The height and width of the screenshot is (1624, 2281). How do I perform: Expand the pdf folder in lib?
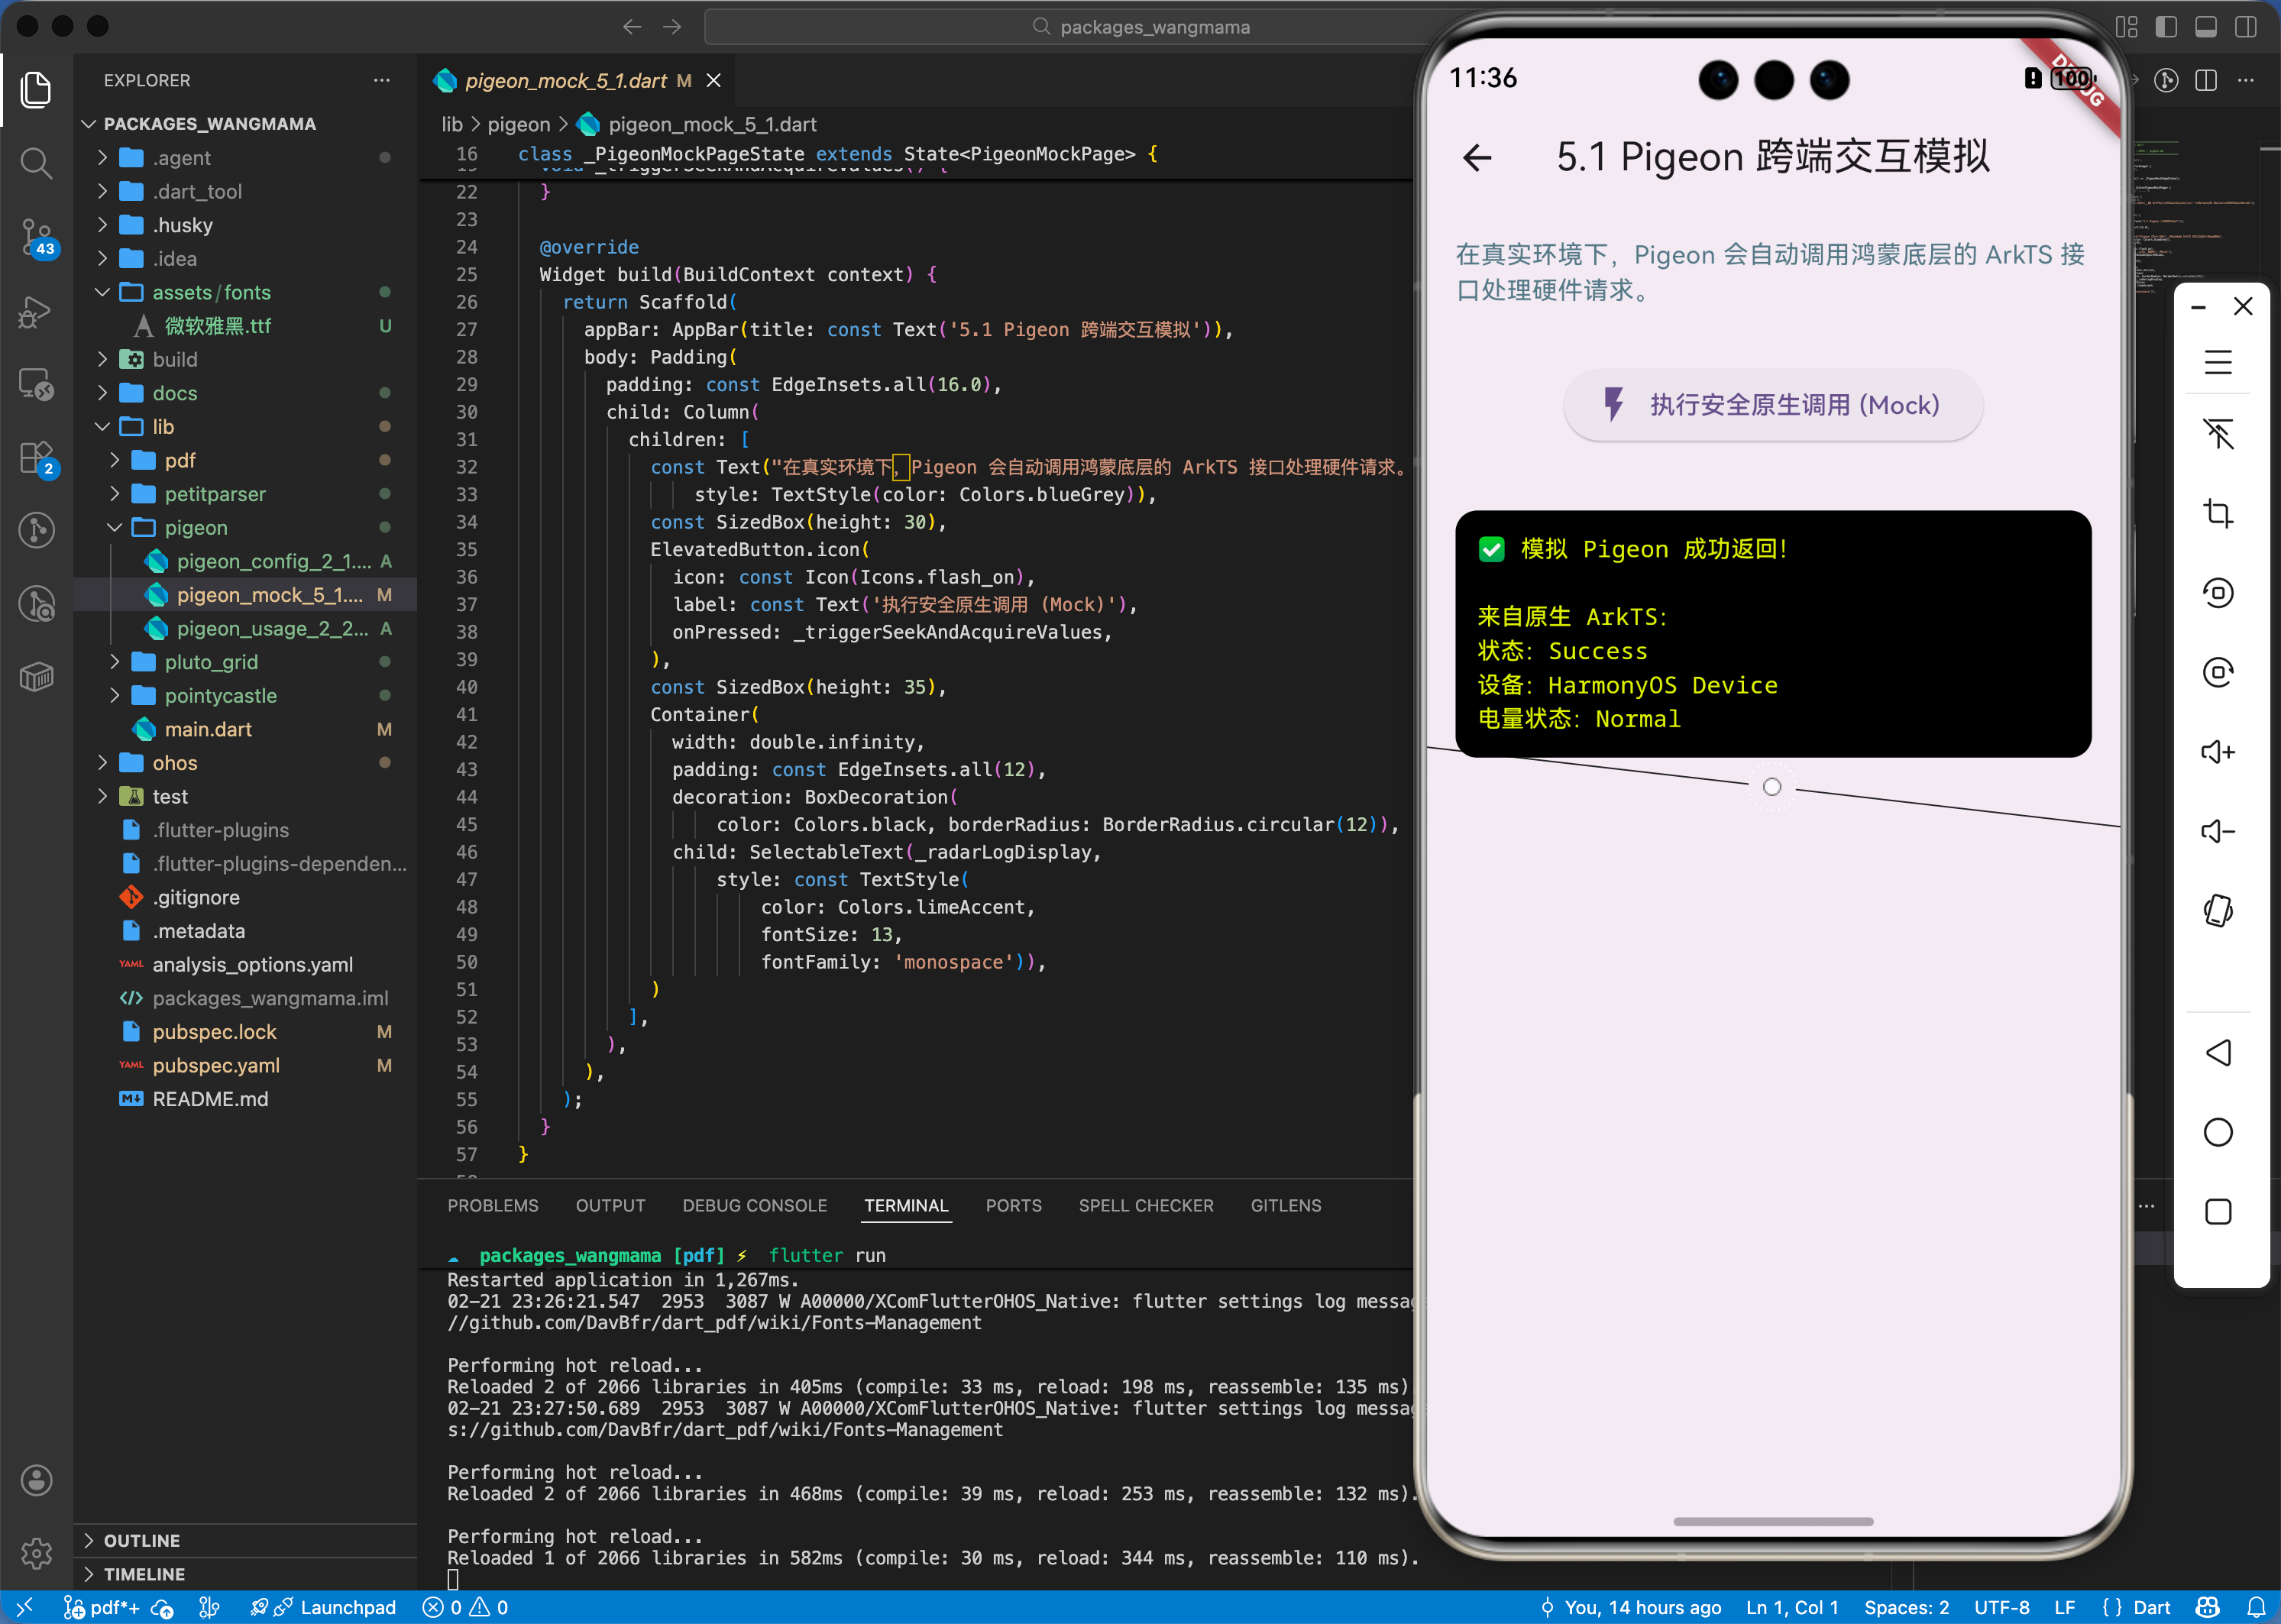pyautogui.click(x=180, y=460)
